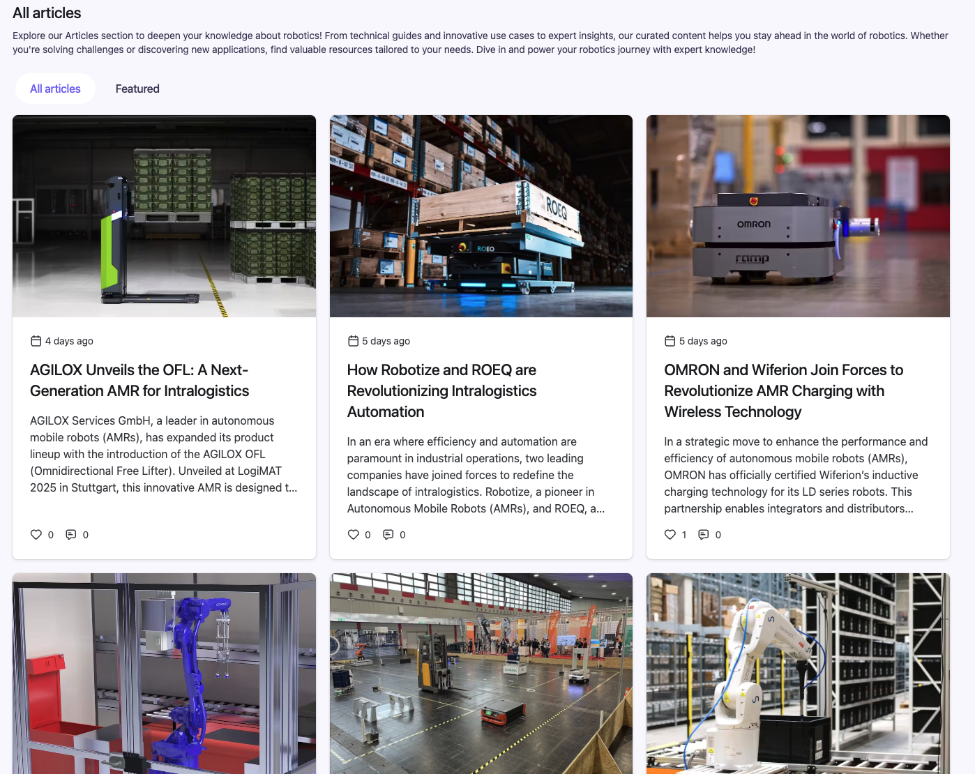Image resolution: width=975 pixels, height=774 pixels.
Task: Click the Robotize ROEQ summary paragraph
Action: [476, 475]
